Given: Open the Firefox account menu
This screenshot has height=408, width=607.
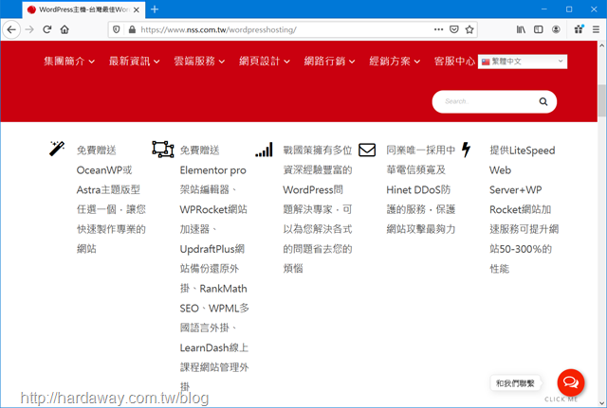Looking at the screenshot, I should 556,29.
